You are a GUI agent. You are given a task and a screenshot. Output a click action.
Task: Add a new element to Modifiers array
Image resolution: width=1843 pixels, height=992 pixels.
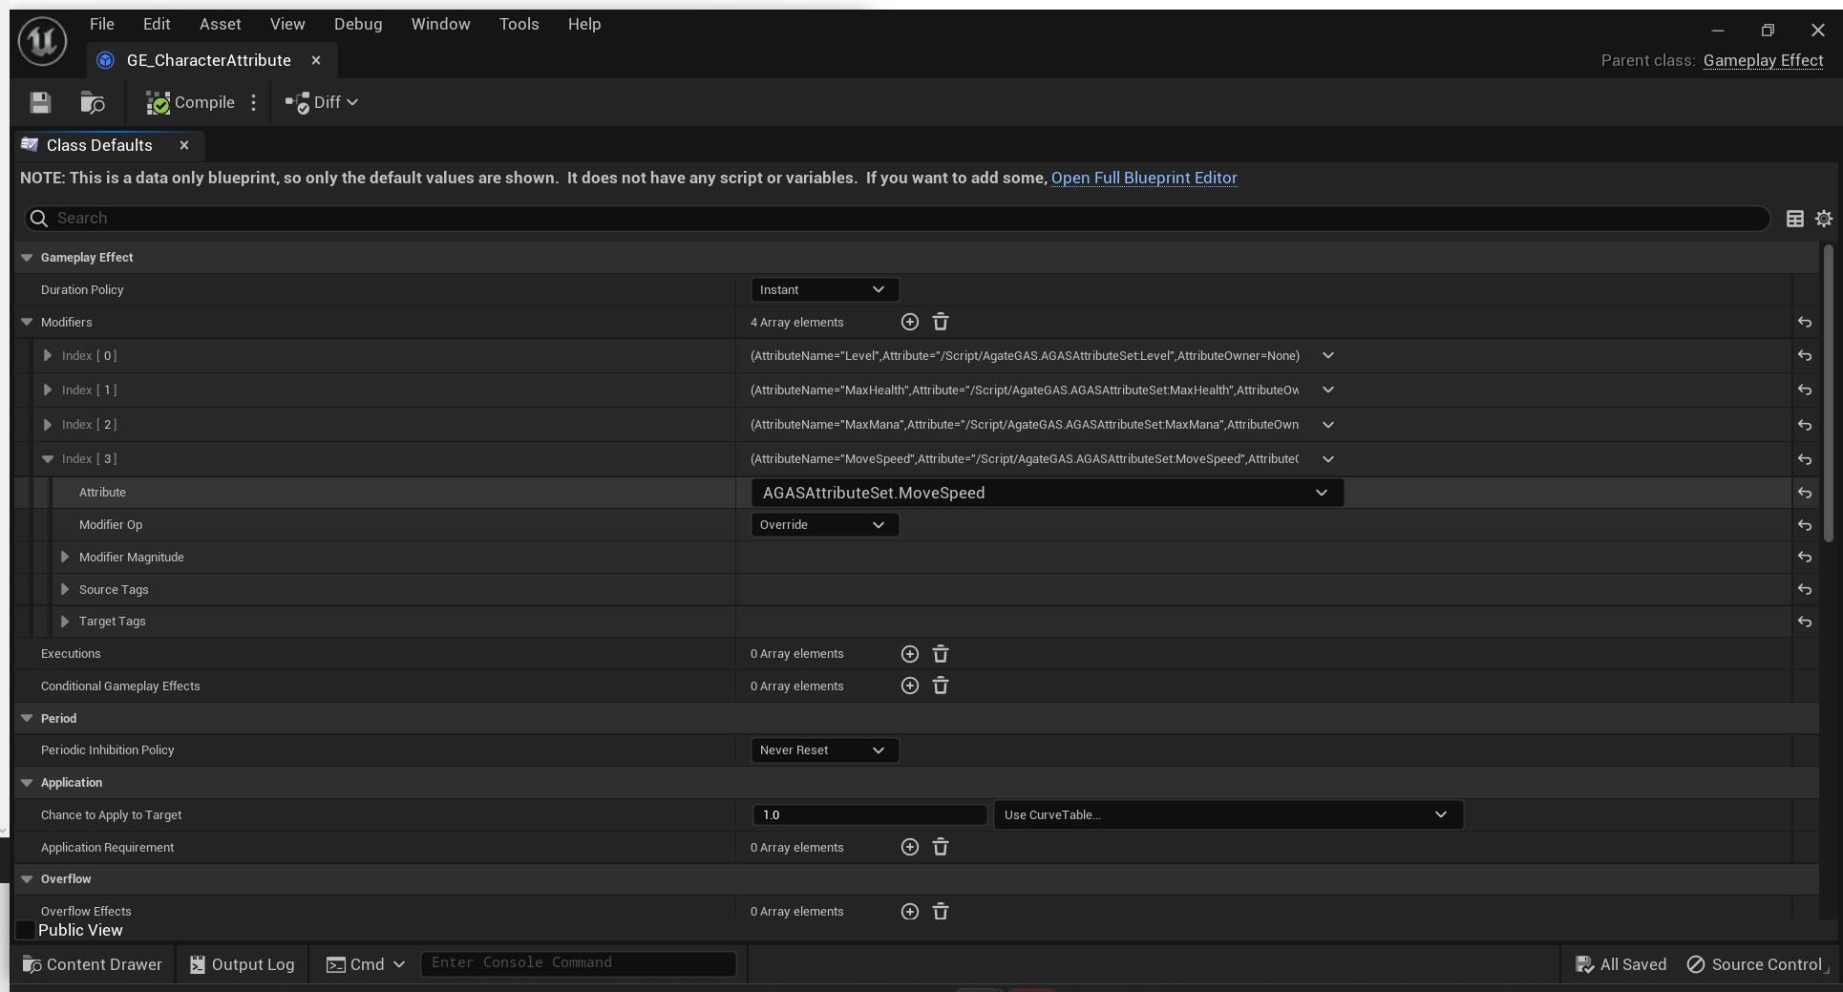(x=910, y=322)
